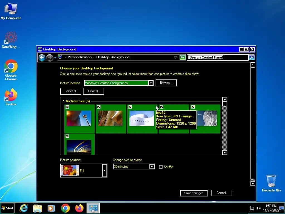This screenshot has width=285, height=214.
Task: Click the Browse... button
Action: point(166,83)
